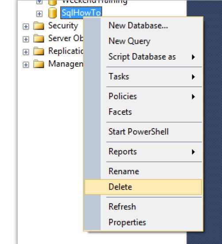Image resolution: width=222 pixels, height=244 pixels.
Task: Expand the SqlHowTo database node
Action: pyautogui.click(x=39, y=14)
